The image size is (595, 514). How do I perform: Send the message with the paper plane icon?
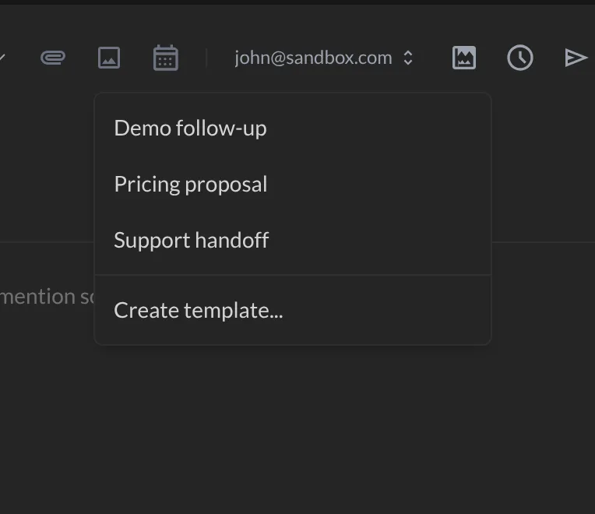click(576, 58)
